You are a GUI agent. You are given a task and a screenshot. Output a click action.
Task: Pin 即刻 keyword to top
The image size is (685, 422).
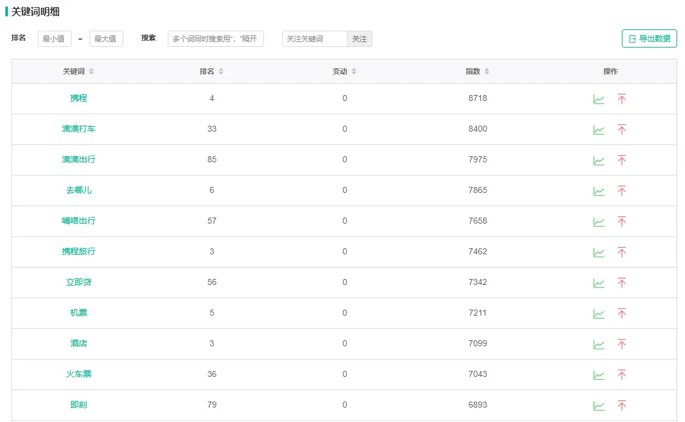pos(622,405)
